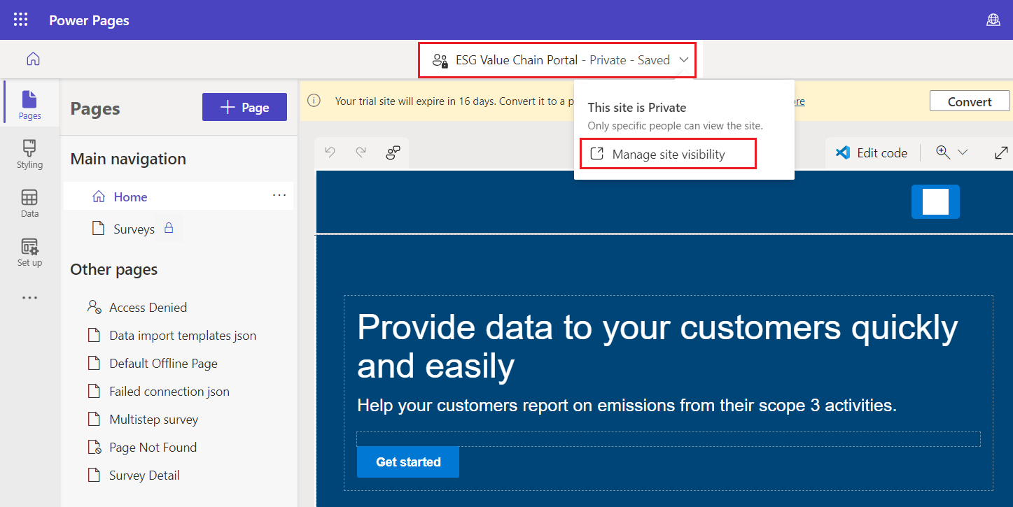Open Home page more options ellipsis
Screen dimensions: 1013x507
[279, 196]
